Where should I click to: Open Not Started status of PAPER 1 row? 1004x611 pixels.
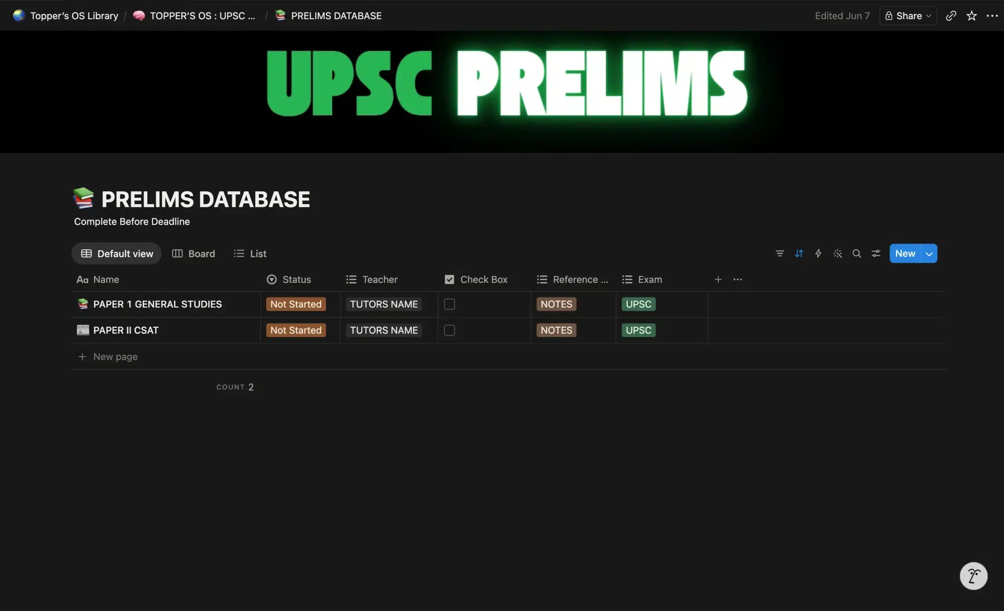tap(296, 304)
